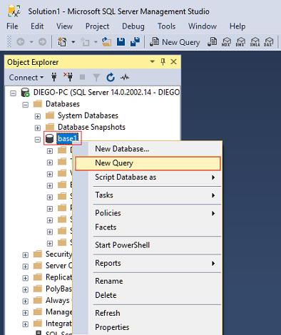Click the DAX query icon
281x335 pixels.
pos(269,42)
